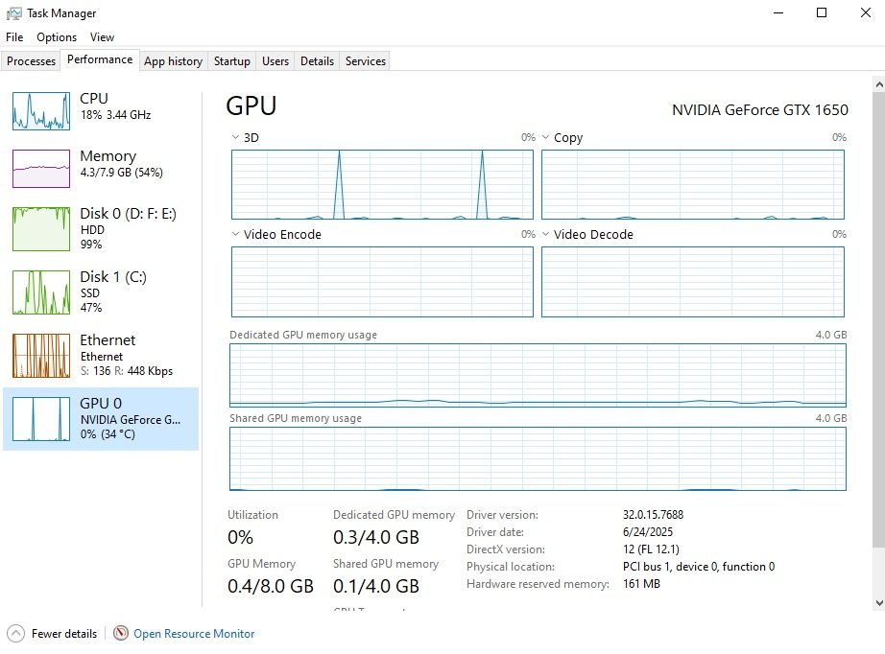Viewport: 885px width, 654px height.
Task: Click the driver date '6/24/2025' value
Action: point(648,532)
